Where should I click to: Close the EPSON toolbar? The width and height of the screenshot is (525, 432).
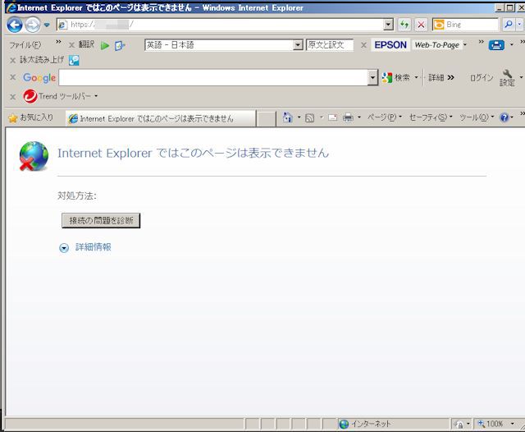pos(363,45)
